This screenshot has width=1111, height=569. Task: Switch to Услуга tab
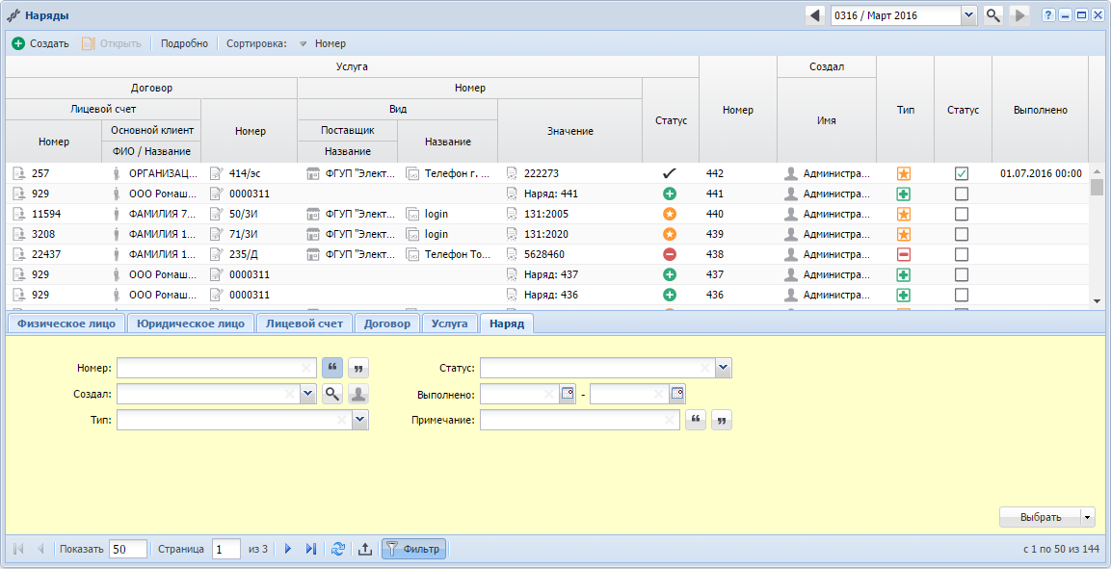click(x=449, y=323)
